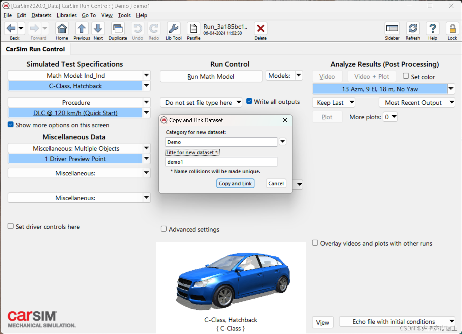This screenshot has height=334, width=462.
Task: Toggle the Sidebar icon
Action: coord(392,28)
